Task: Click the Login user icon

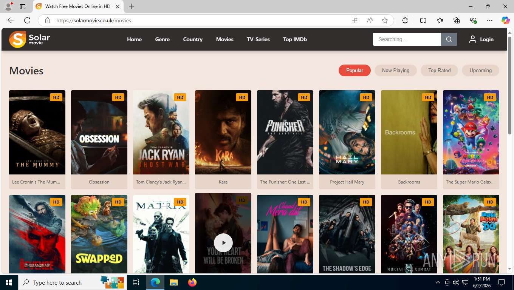Action: (x=472, y=39)
